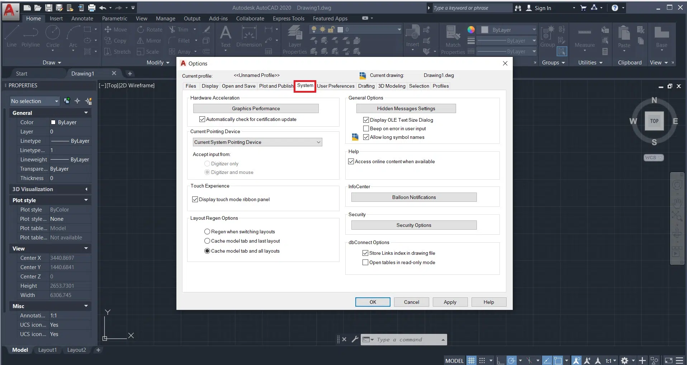The height and width of the screenshot is (365, 687).
Task: Open Current System Pointing Device dropdown
Action: (x=257, y=142)
